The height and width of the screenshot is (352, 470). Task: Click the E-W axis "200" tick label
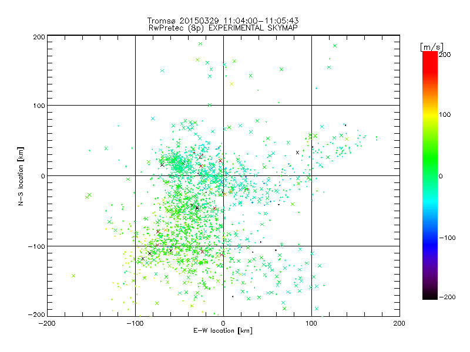pos(399,323)
